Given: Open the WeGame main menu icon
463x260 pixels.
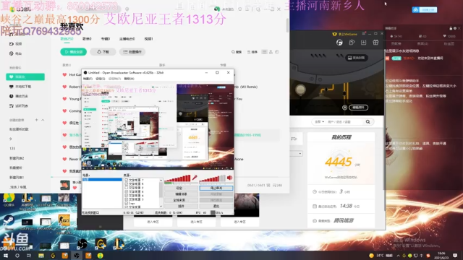Looking at the screenshot, I should pos(364,34).
